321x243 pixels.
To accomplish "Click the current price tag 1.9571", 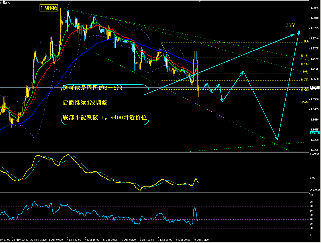I will (x=315, y=87).
